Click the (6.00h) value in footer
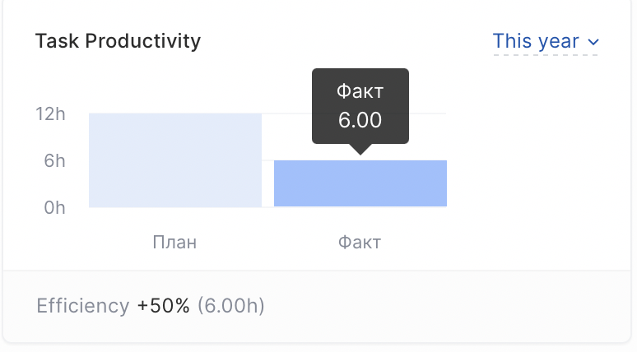Screen dimensions: 637x352 tap(230, 306)
